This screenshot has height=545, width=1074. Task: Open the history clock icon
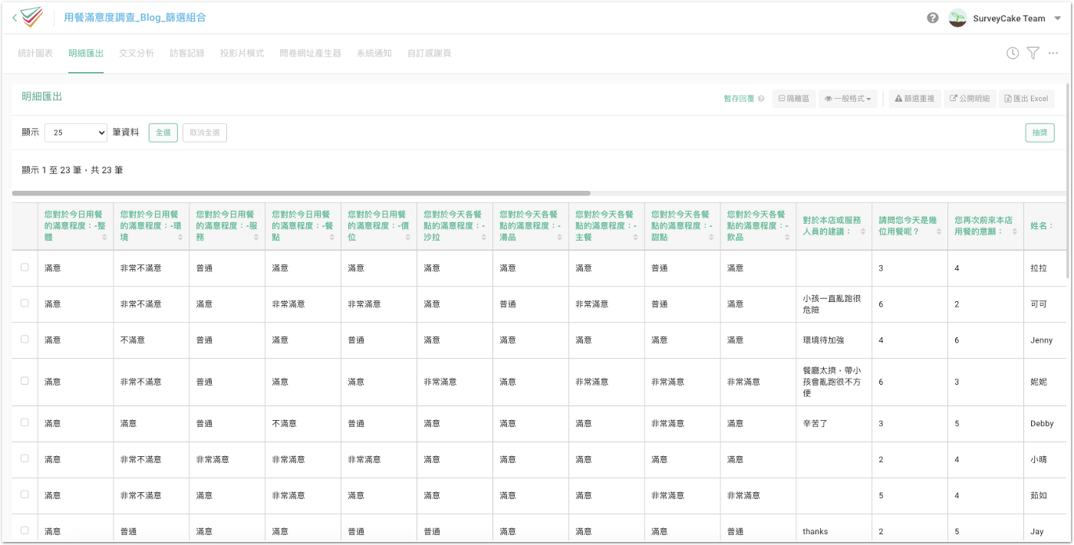point(1013,53)
